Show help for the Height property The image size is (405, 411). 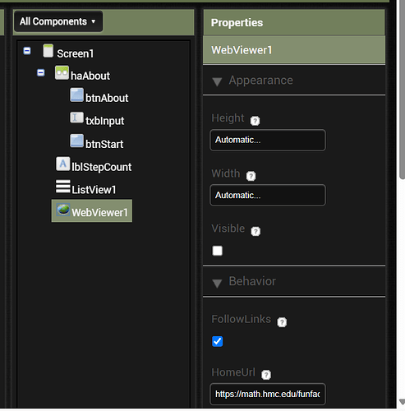255,121
